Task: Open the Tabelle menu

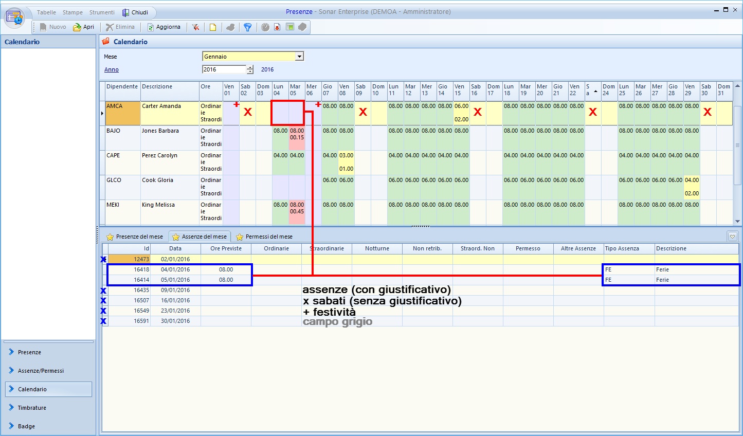Action: coord(46,12)
